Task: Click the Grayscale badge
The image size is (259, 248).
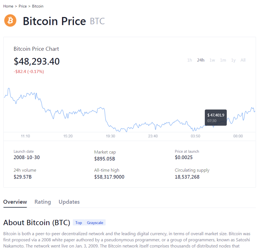Action: pos(95,223)
